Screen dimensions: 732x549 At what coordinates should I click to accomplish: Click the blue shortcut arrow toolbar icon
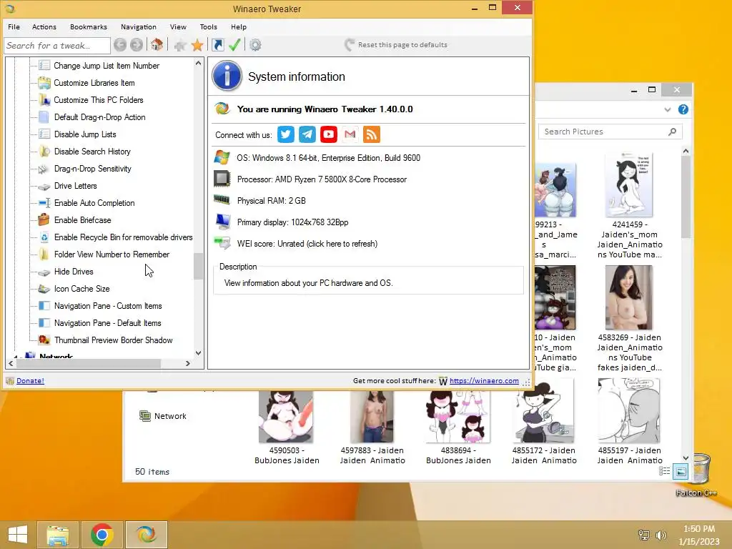point(217,45)
